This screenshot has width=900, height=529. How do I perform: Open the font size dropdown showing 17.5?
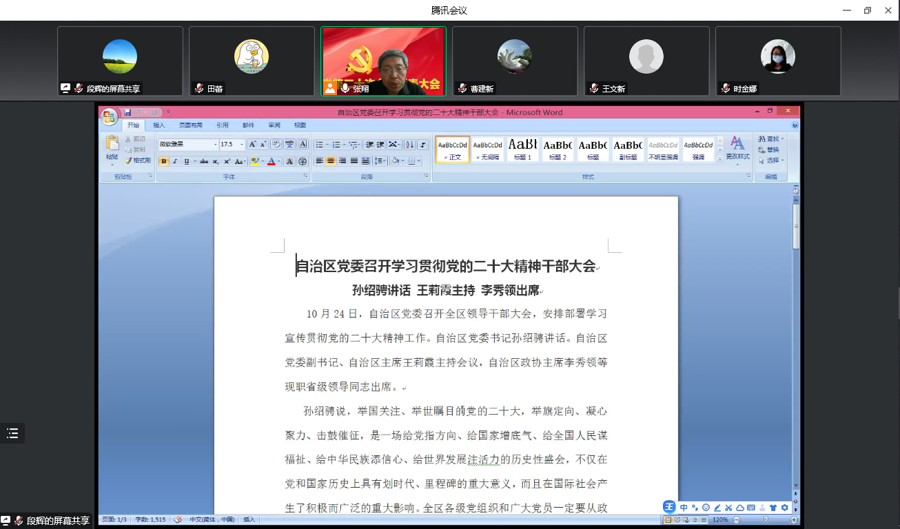(241, 145)
